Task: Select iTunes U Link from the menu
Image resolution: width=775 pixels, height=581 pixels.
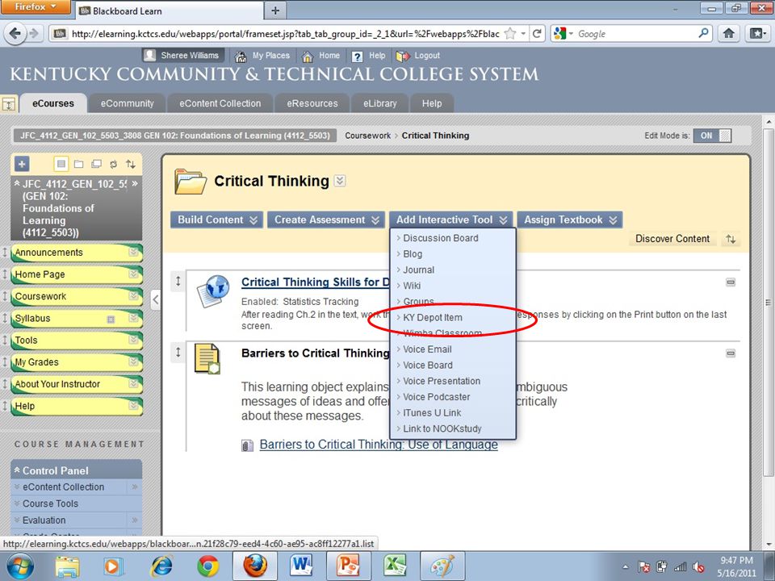Action: pos(432,413)
